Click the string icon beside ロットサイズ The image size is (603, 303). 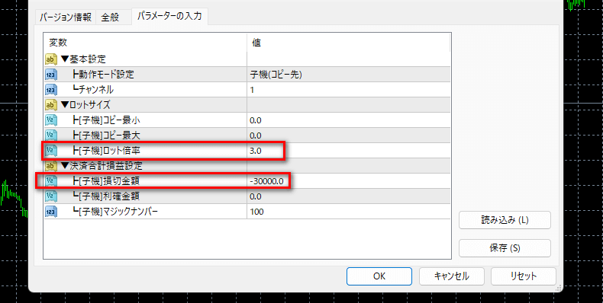tap(51, 105)
